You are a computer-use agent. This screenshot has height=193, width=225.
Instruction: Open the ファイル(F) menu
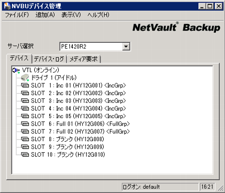coord(17,15)
